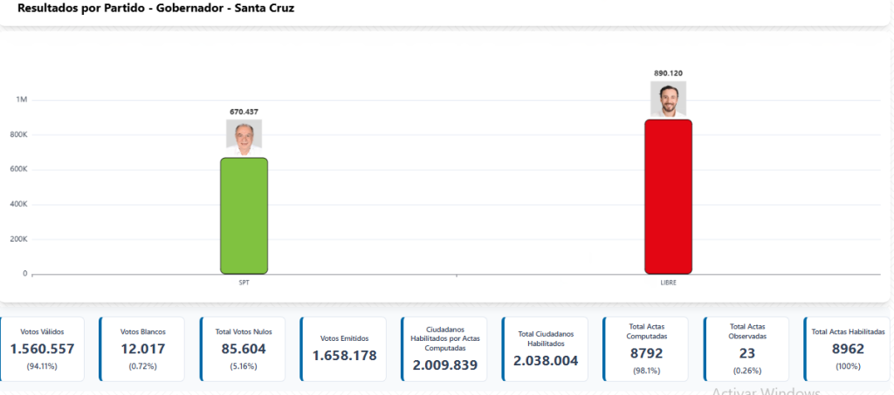Click the SPT label on the x-axis
894x395 pixels.
coord(244,283)
